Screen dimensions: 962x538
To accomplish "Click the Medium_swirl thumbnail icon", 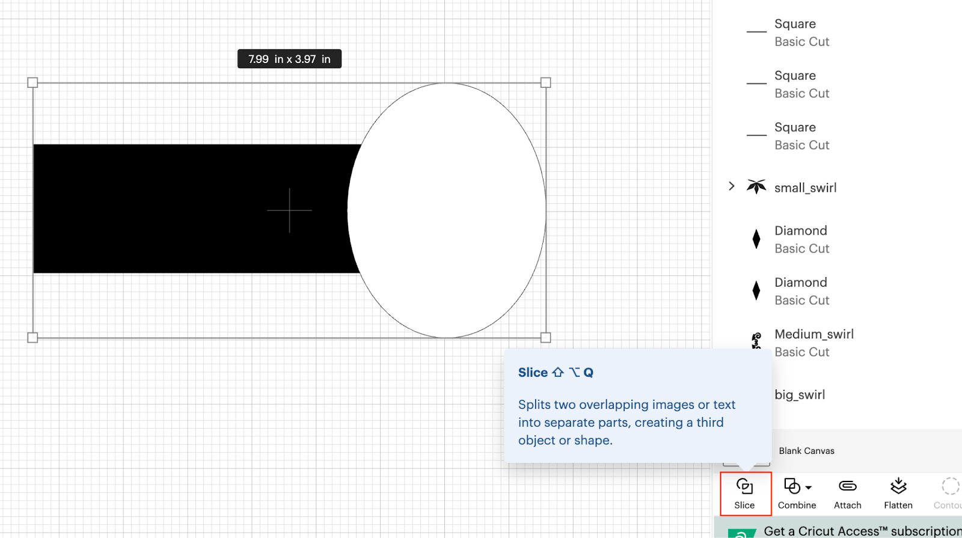I will click(x=756, y=341).
